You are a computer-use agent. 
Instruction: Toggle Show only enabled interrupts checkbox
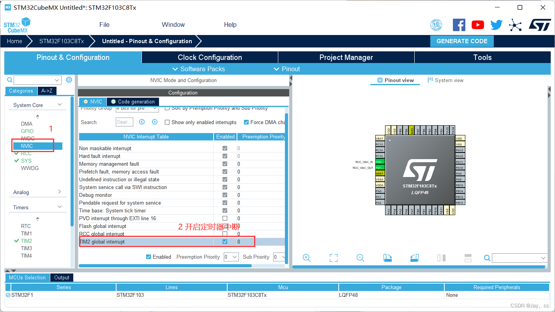(167, 122)
